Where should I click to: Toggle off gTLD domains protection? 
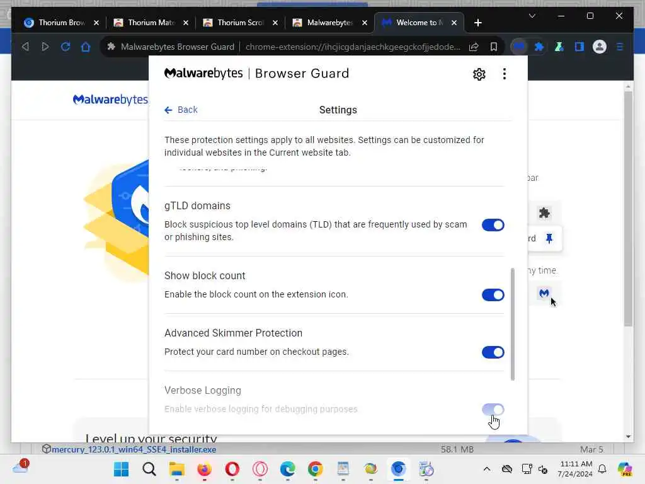tap(493, 225)
